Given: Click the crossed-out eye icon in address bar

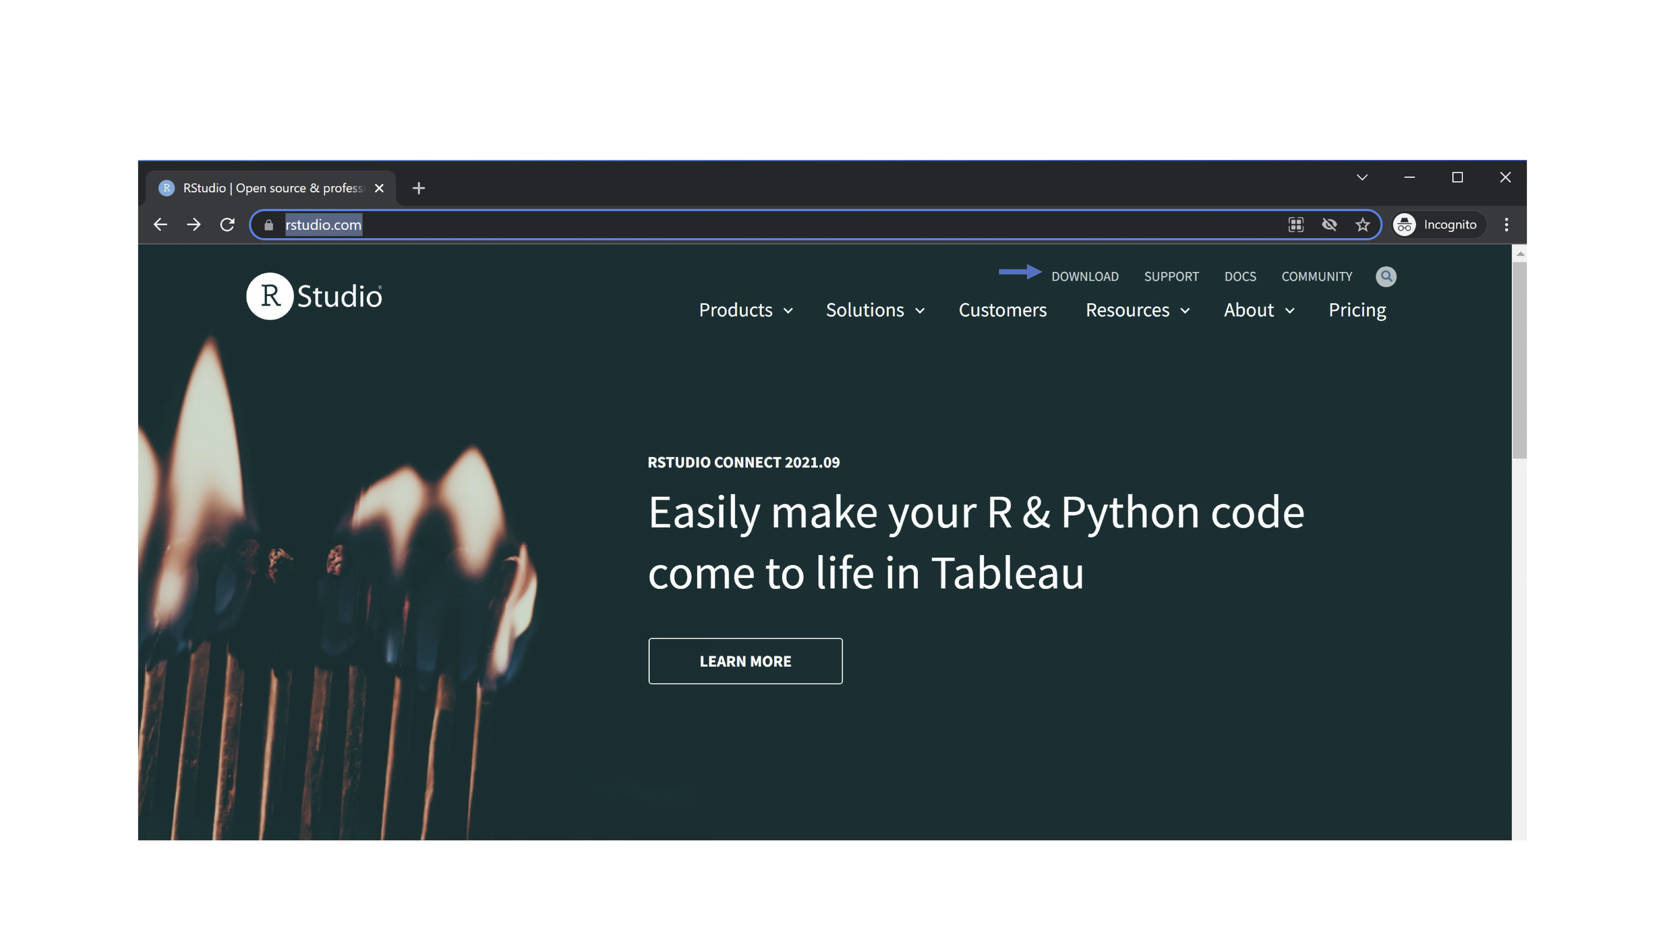Looking at the screenshot, I should pyautogui.click(x=1329, y=224).
